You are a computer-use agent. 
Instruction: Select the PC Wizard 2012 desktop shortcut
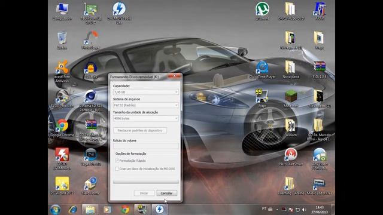click(62, 186)
